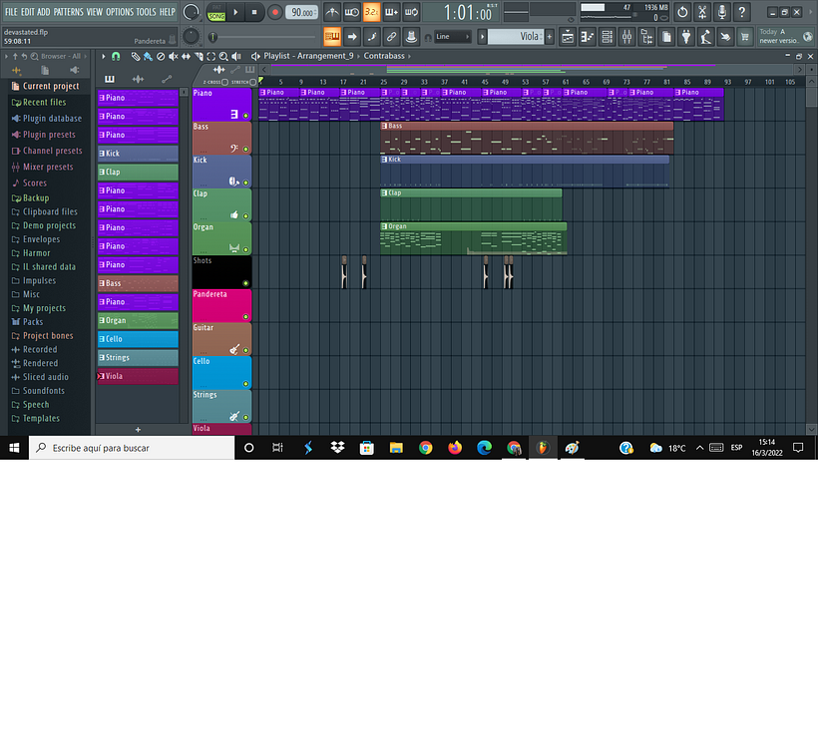Toggle typing keyboard to piano icon

[x=332, y=37]
